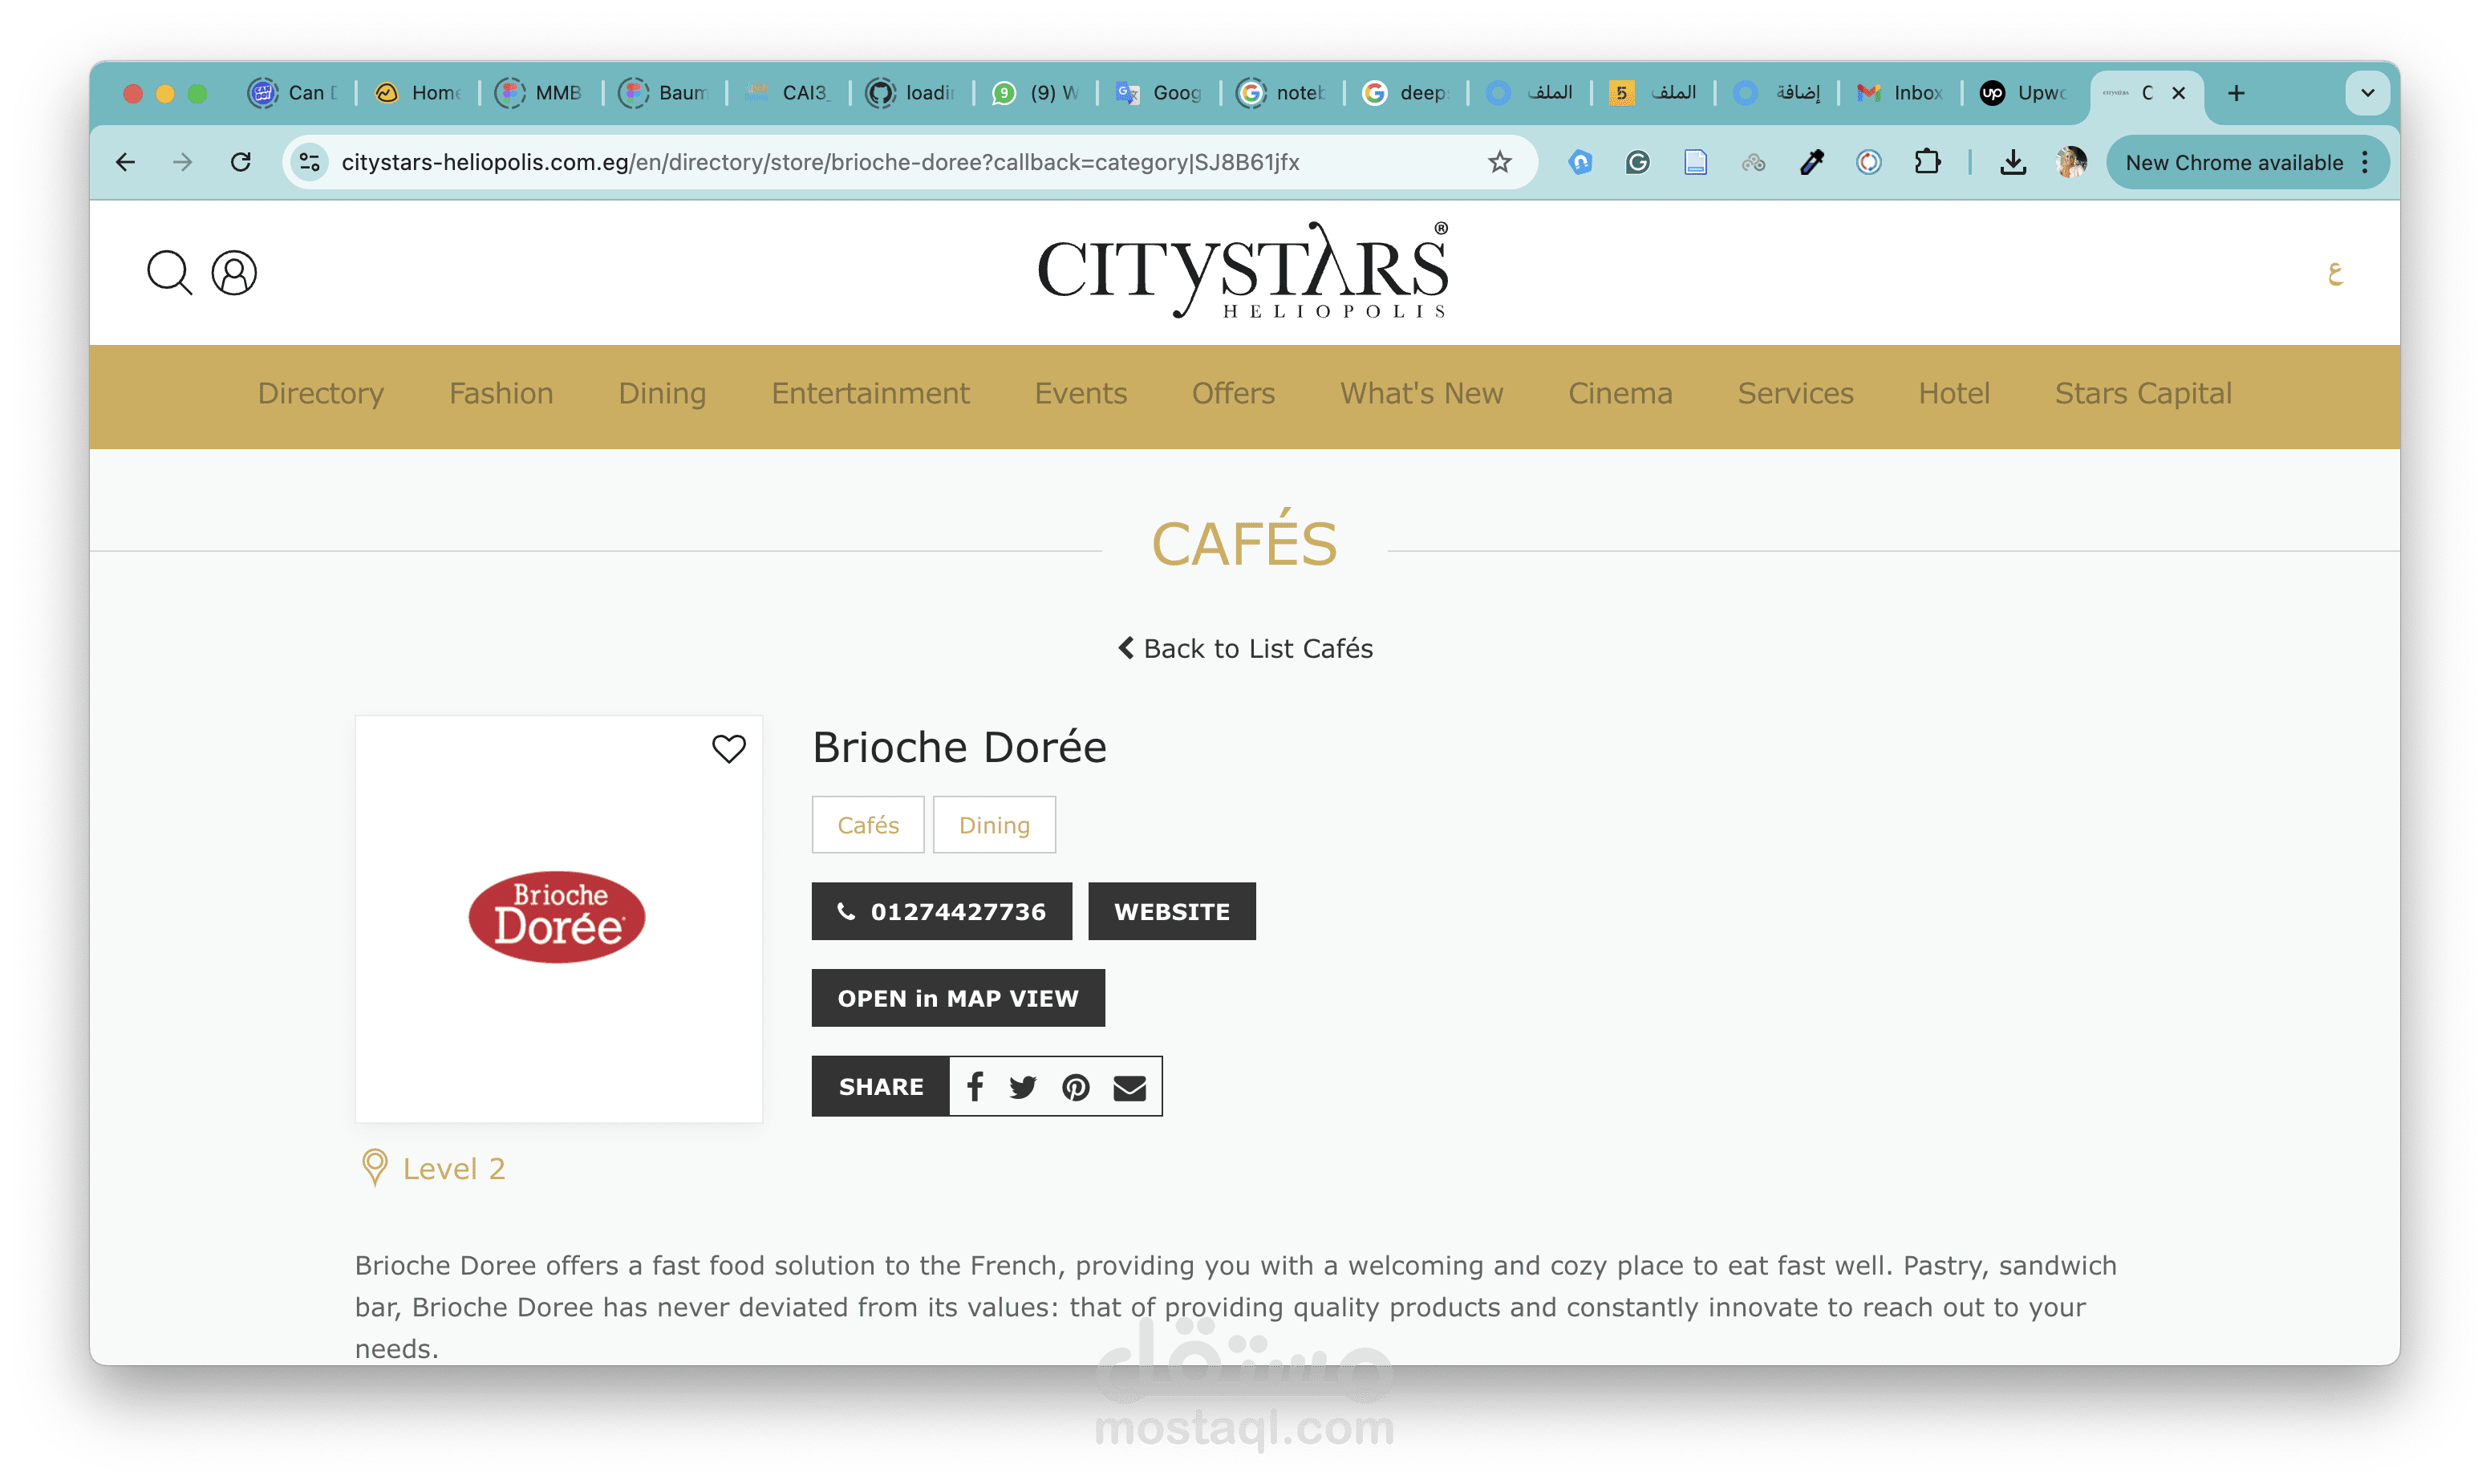Switch to the GitHub loading tab
Screen dimensions: 2490x1484
(x=910, y=93)
